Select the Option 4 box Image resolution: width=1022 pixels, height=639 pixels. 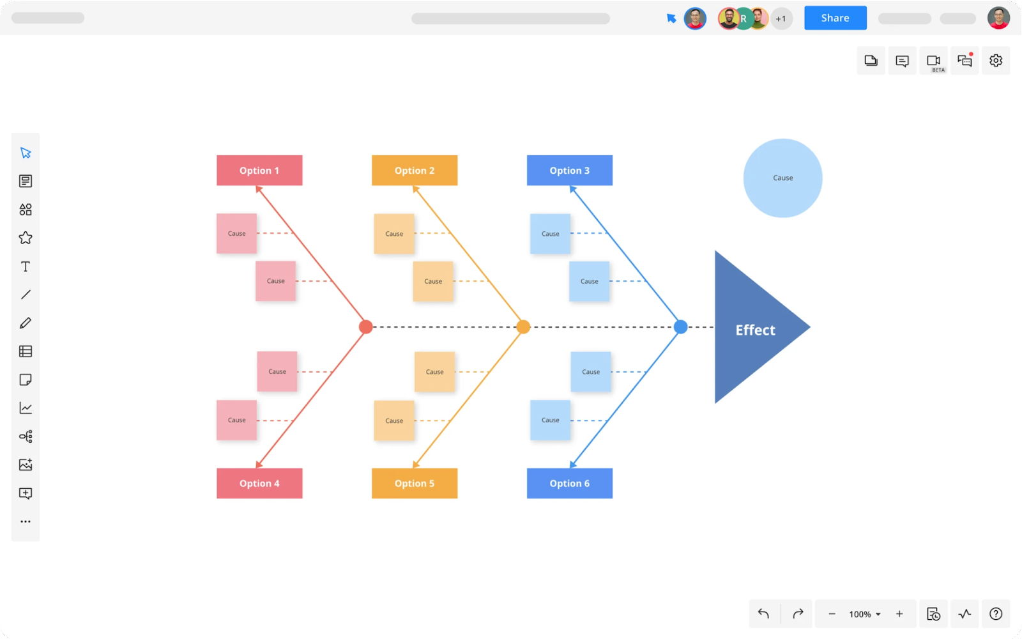pos(259,484)
